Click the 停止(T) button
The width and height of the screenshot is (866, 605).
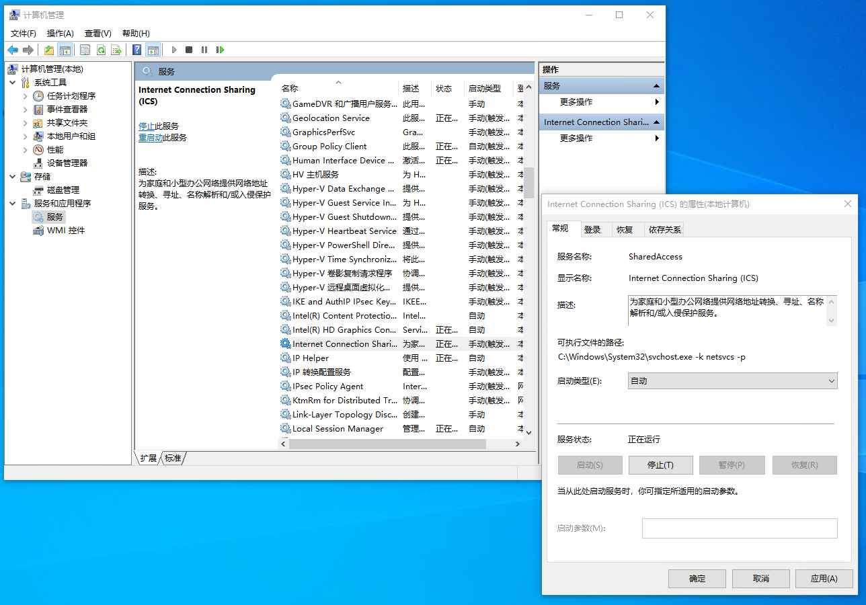(x=660, y=465)
